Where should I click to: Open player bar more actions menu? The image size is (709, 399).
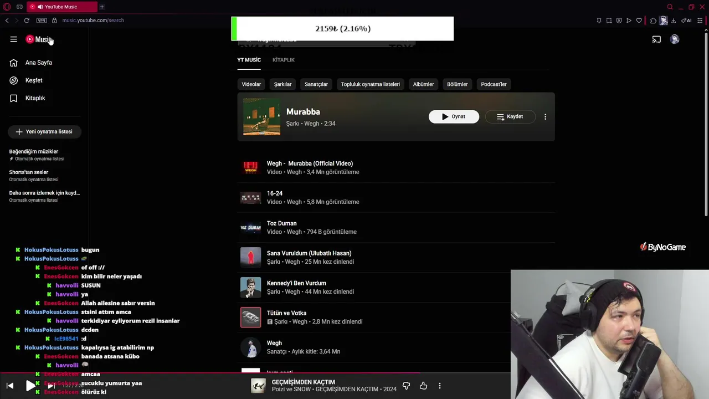coord(440,386)
